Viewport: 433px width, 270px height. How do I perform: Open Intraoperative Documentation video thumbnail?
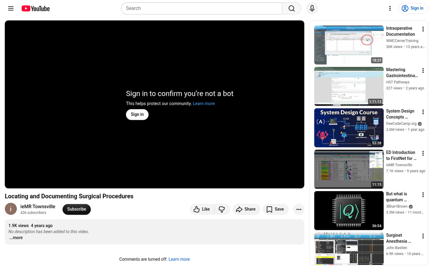point(349,45)
